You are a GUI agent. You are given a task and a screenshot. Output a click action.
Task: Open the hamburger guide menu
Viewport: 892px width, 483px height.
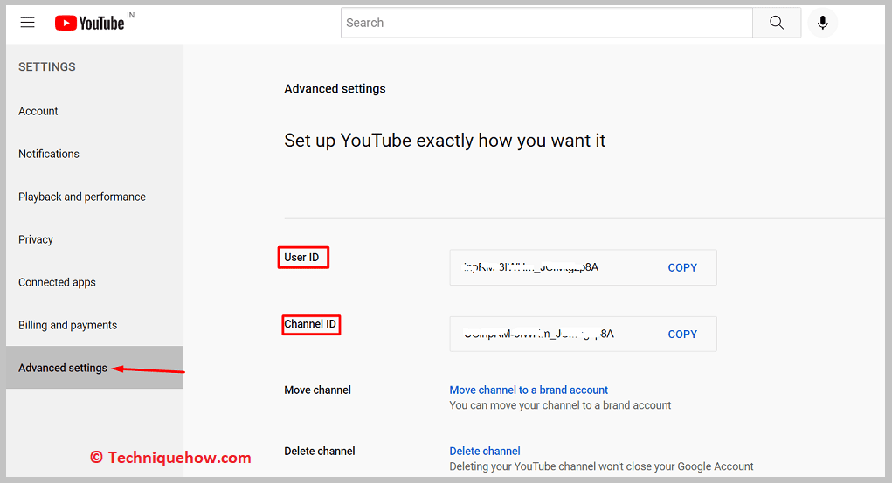click(27, 23)
